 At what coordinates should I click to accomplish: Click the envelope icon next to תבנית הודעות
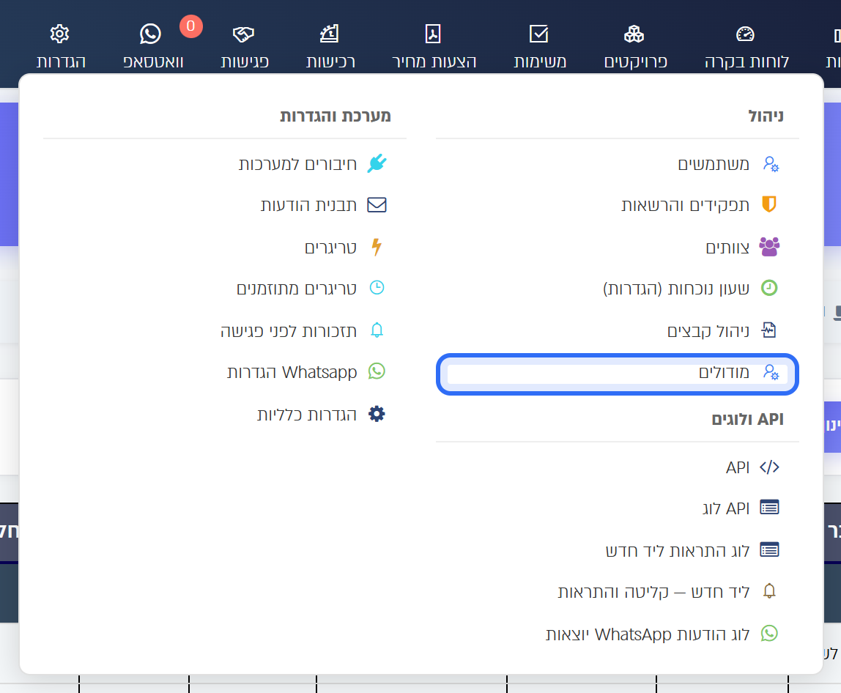pyautogui.click(x=377, y=205)
